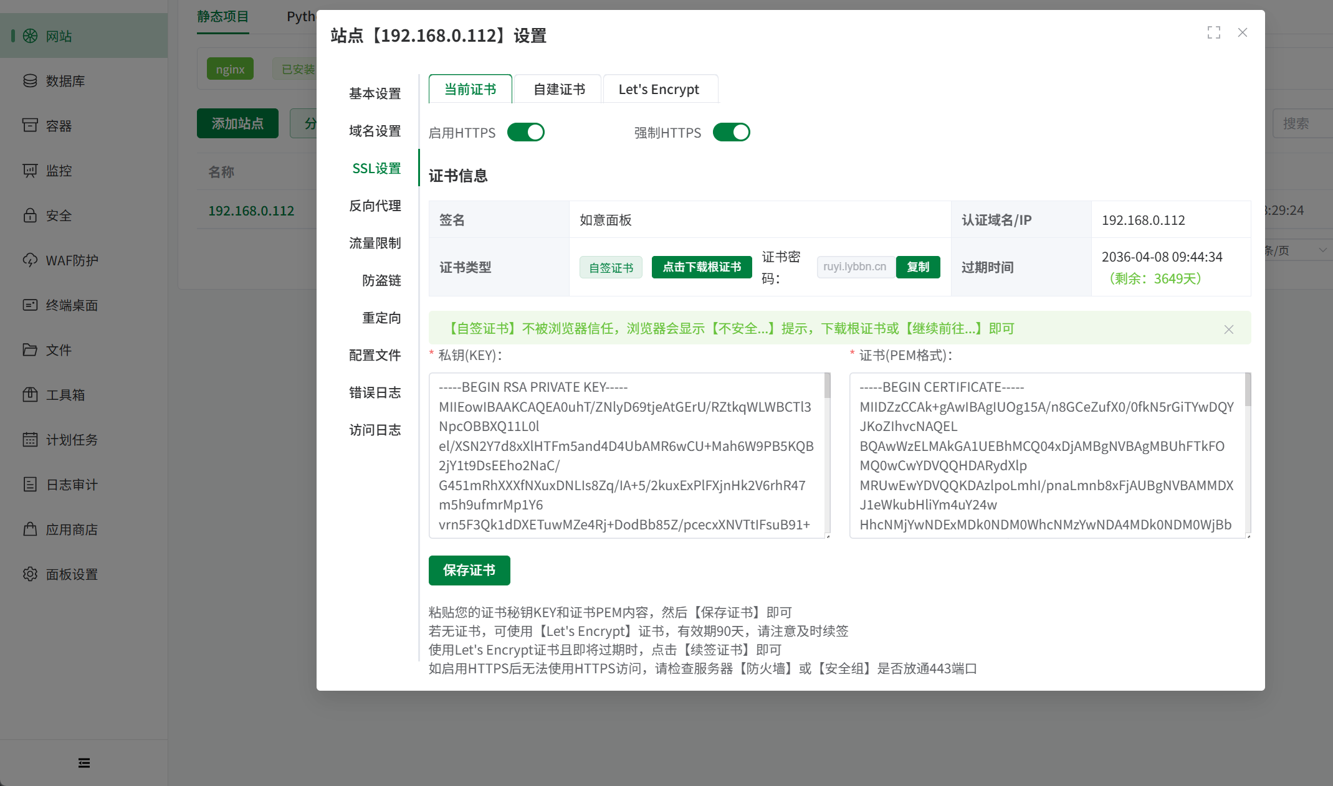Screen dimensions: 1333x786
Task: Click 保存证书 to save the certificate
Action: [x=469, y=570]
